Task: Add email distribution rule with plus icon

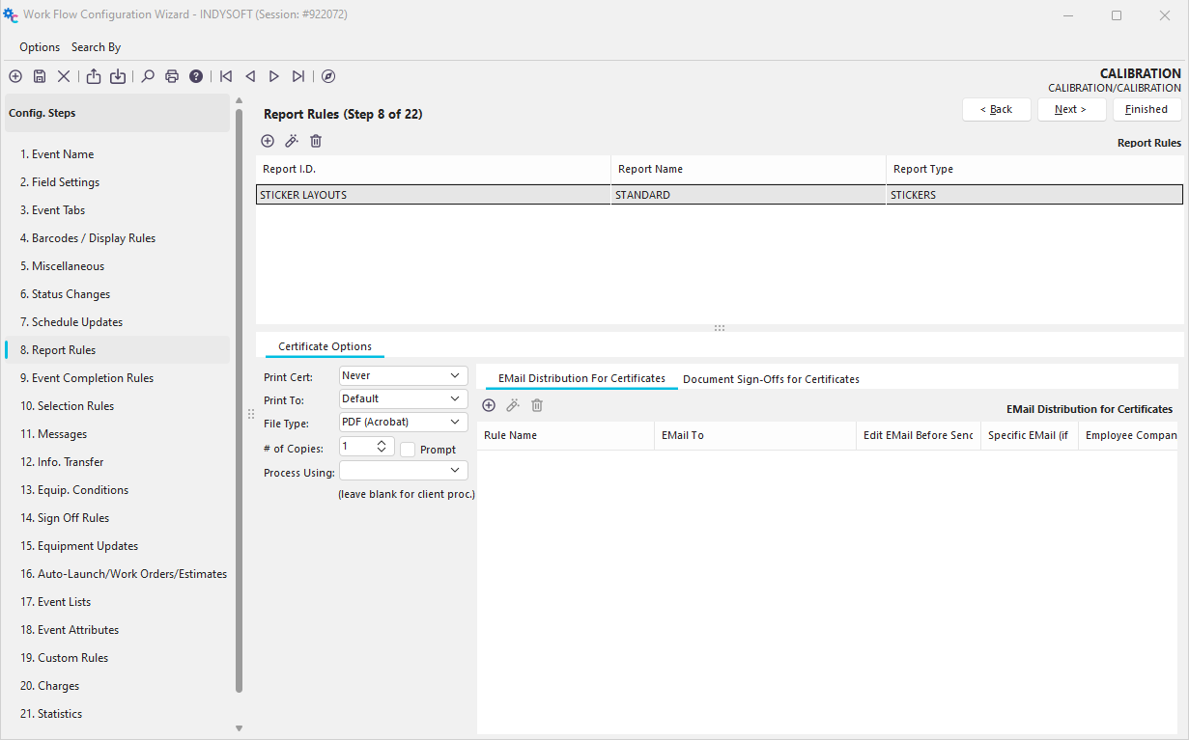Action: pos(489,405)
